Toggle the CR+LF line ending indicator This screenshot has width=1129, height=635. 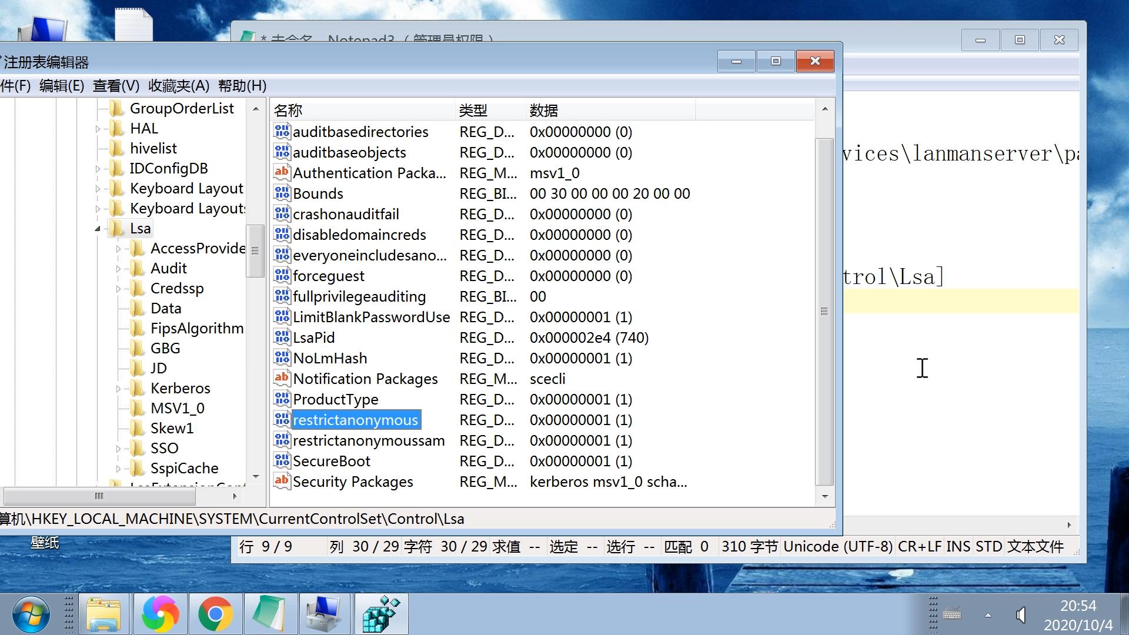[920, 546]
